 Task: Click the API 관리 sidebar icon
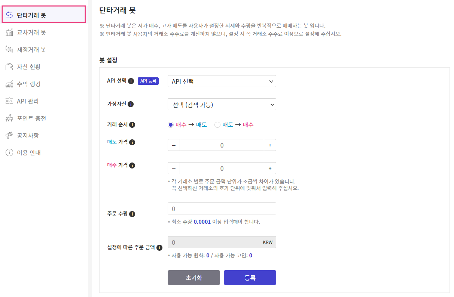pos(9,101)
